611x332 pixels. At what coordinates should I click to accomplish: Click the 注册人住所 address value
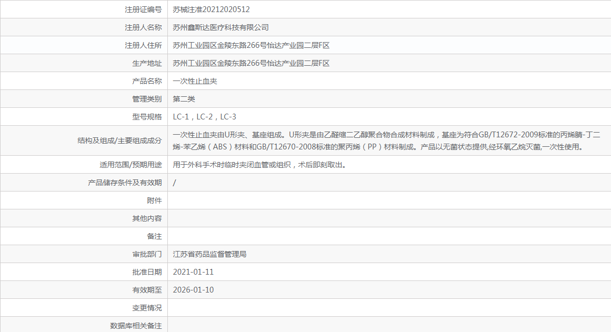251,45
